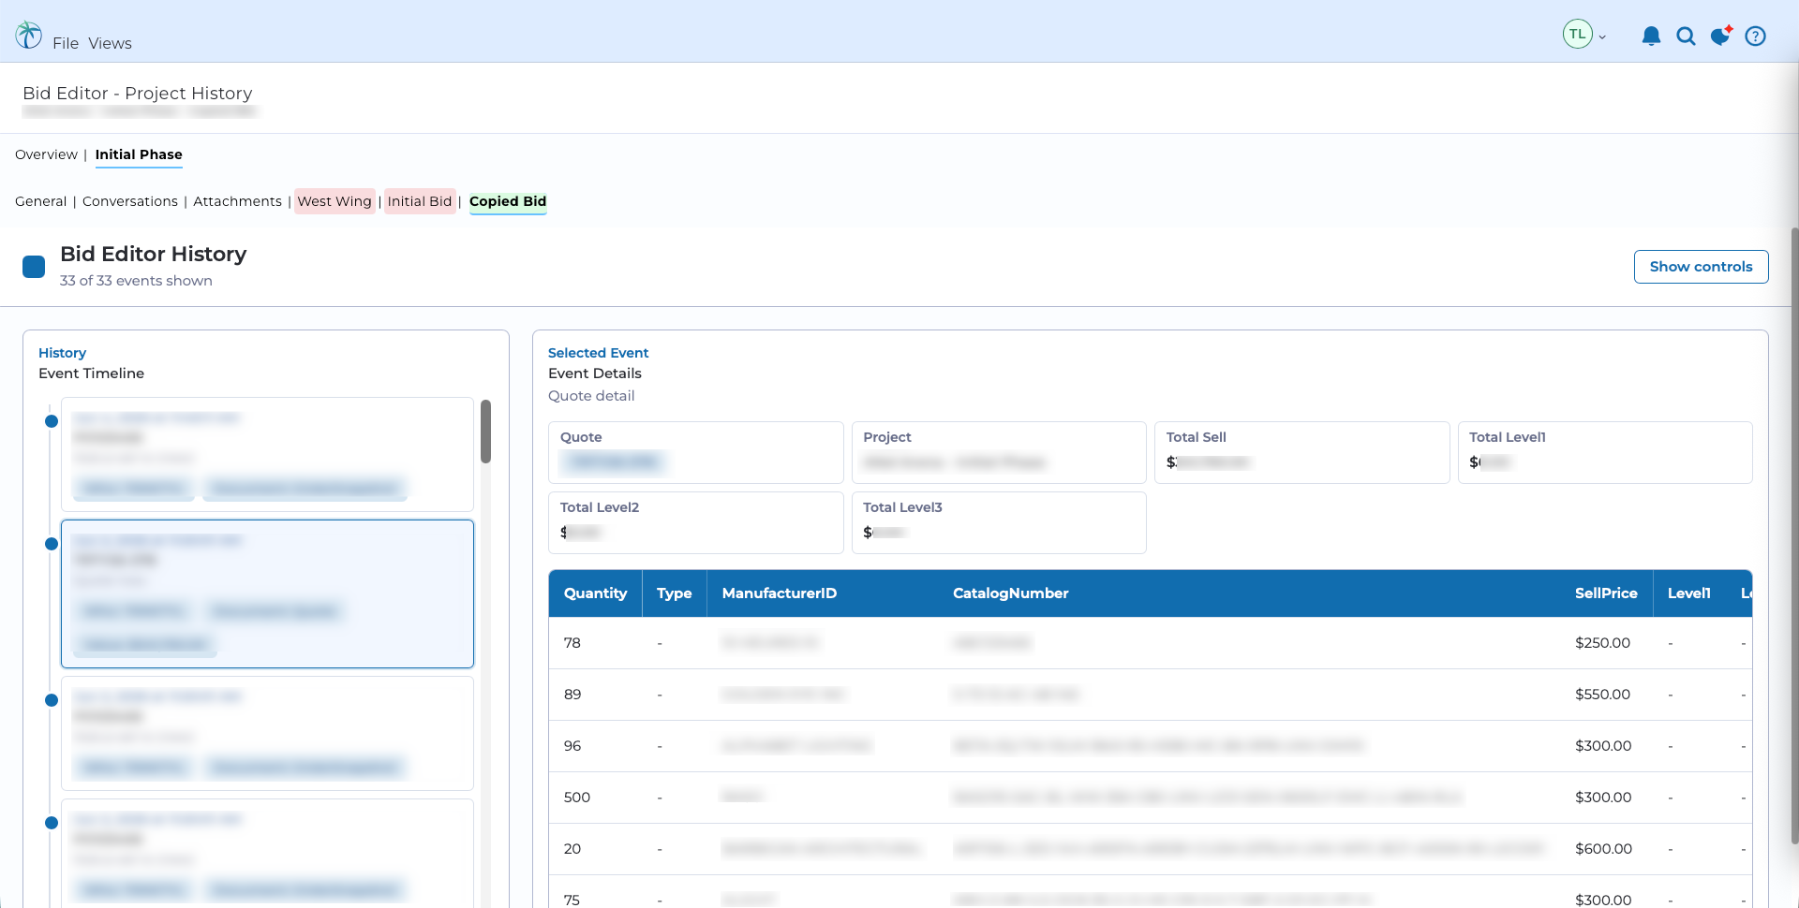Click the Total Level1 summary card
This screenshot has height=908, width=1799.
click(x=1605, y=452)
